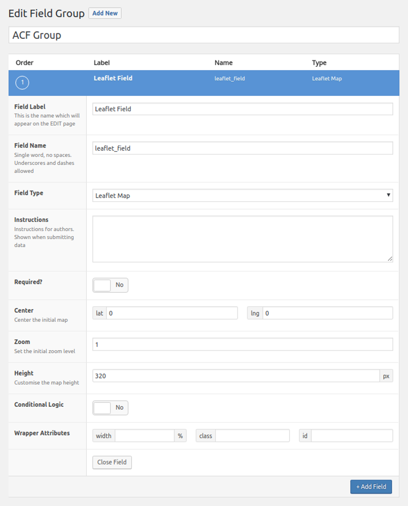Image resolution: width=408 pixels, height=506 pixels.
Task: Click the Center lng input field
Action: [328, 313]
